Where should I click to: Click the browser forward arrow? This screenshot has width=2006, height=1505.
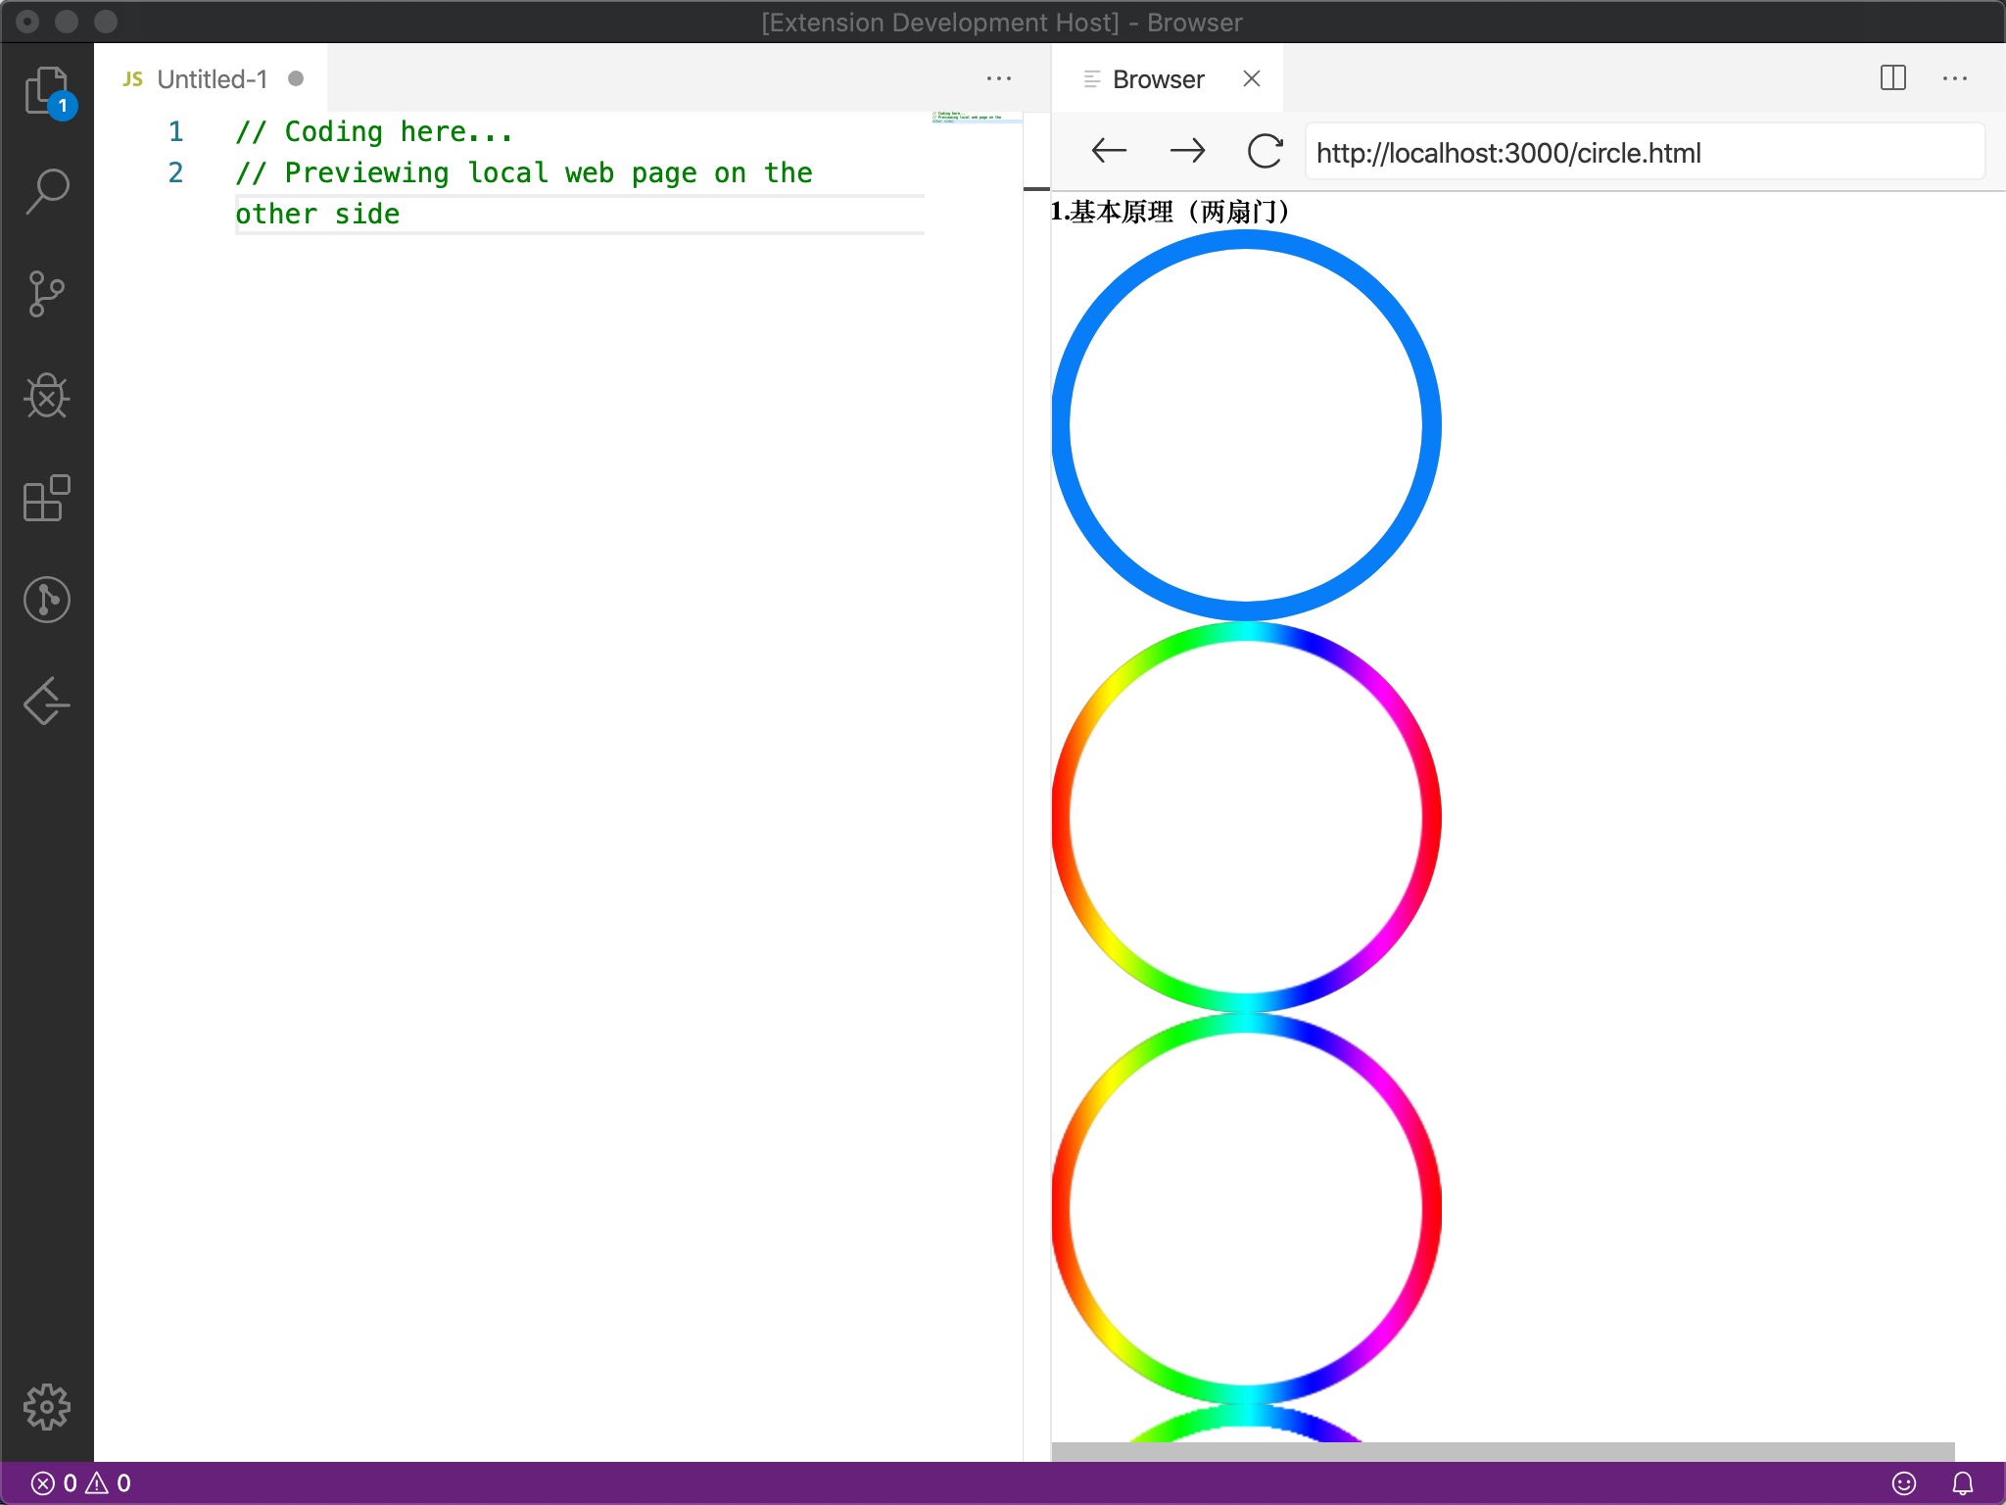coord(1187,151)
